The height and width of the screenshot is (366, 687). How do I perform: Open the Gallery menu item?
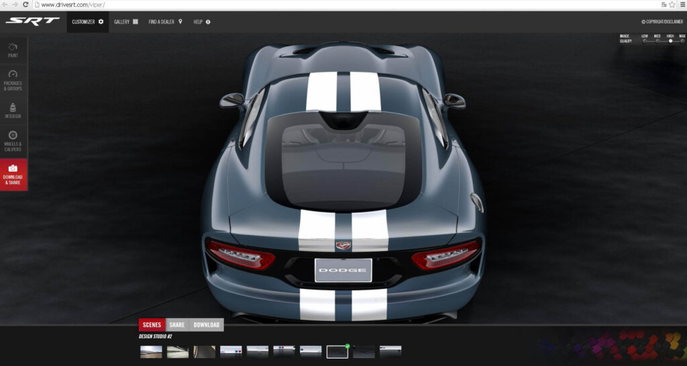click(126, 21)
